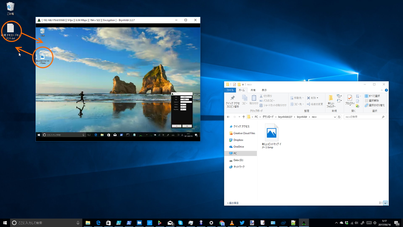This screenshot has width=403, height=227.
Task: Open the Explorer help question mark icon
Action: click(x=386, y=90)
